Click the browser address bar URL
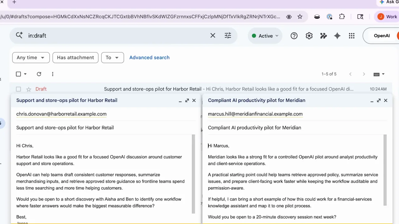399x224 pixels. pos(140,17)
